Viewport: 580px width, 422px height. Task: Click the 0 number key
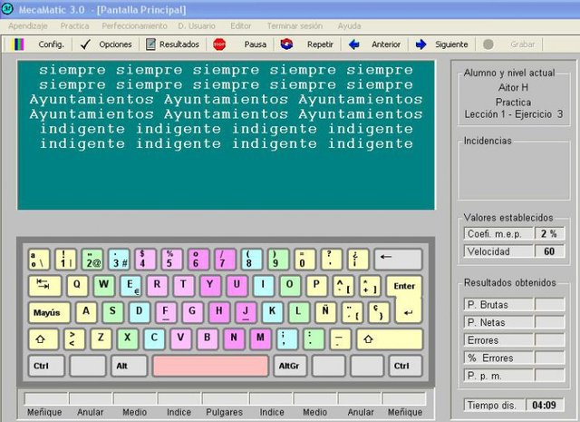coord(304,259)
